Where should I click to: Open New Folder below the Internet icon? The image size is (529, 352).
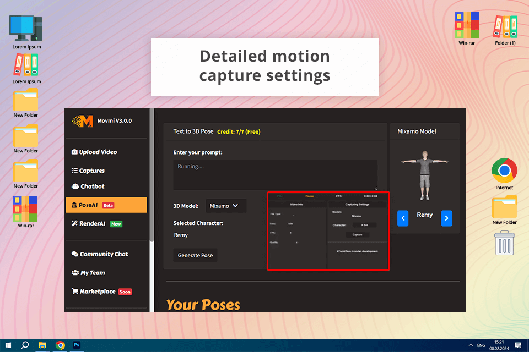click(x=504, y=206)
